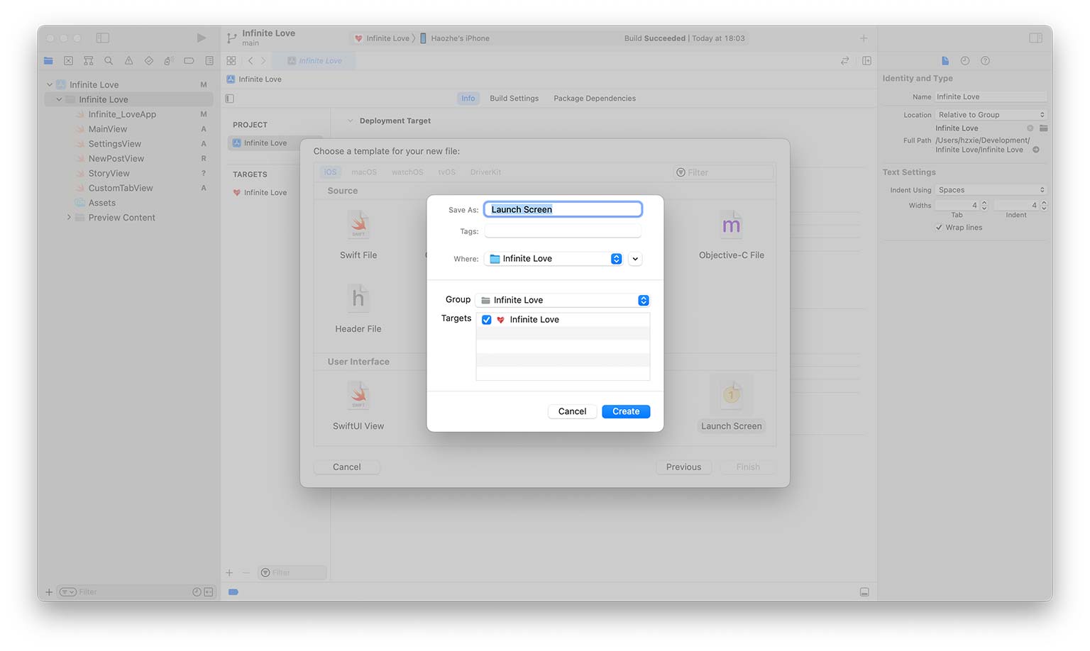Switch to the Info tab
The height and width of the screenshot is (651, 1090).
[468, 99]
